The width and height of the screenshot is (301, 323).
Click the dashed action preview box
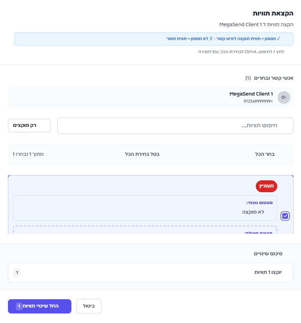[145, 230]
